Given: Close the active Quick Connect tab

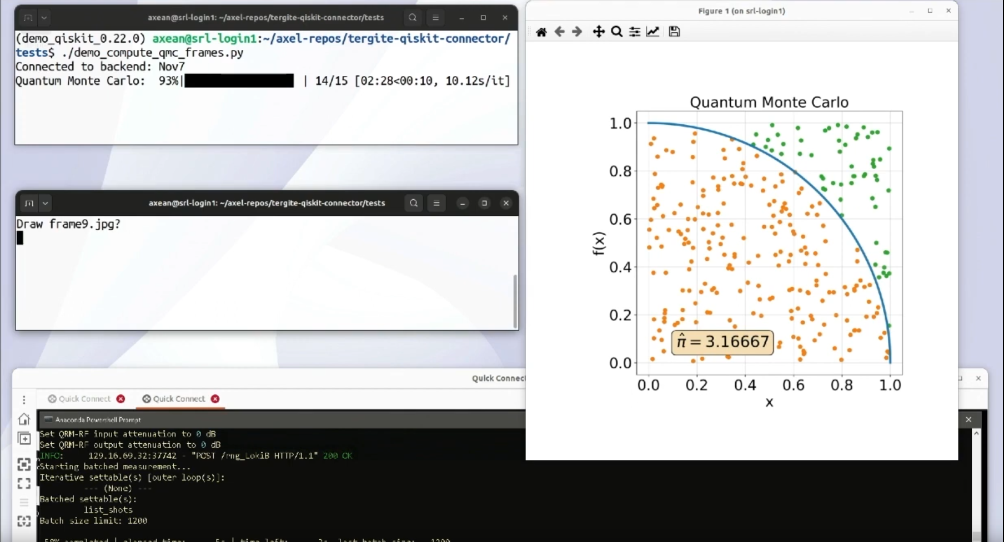Looking at the screenshot, I should point(215,399).
